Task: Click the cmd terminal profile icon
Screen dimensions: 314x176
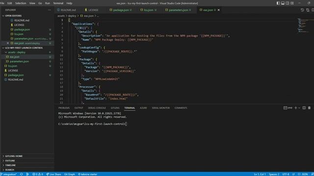Action: click(x=288, y=108)
